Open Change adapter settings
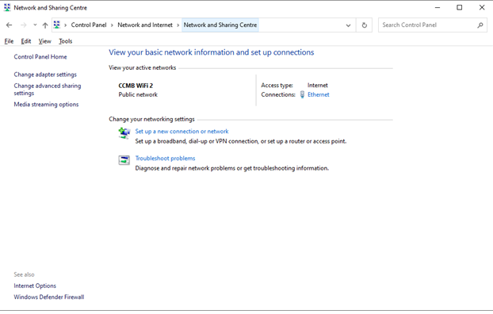 point(45,75)
